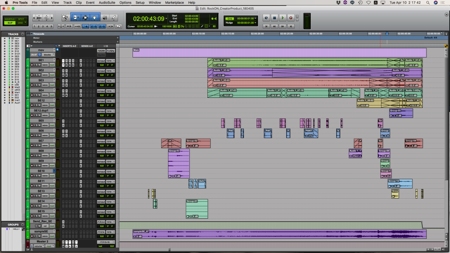Open SE1 track view selector 'wave'
Image resolution: width=450 pixels, height=253 pixels.
pos(45,65)
